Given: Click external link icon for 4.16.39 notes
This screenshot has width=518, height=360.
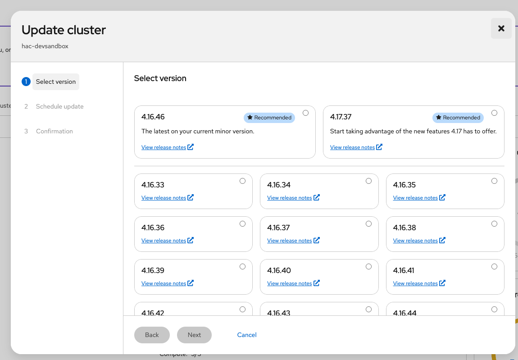Looking at the screenshot, I should coord(191,283).
